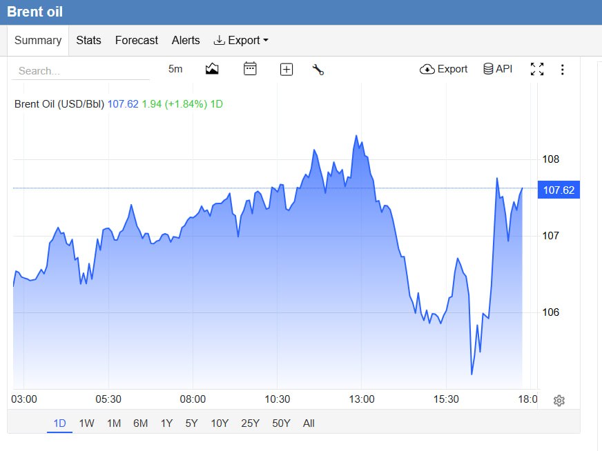Switch to the Forecast tab

pyautogui.click(x=137, y=40)
